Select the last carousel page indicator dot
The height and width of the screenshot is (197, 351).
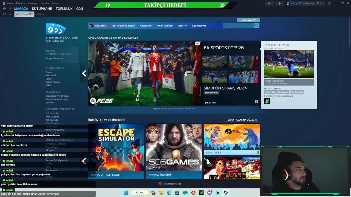pos(193,109)
